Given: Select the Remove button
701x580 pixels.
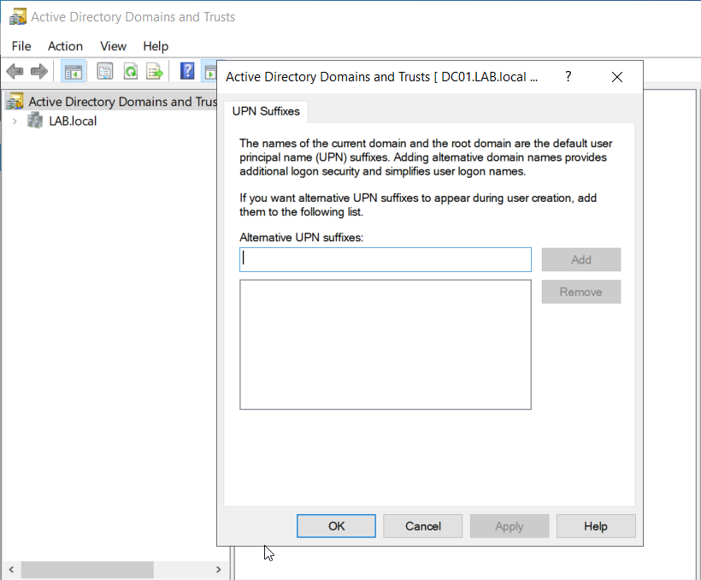Looking at the screenshot, I should click(x=581, y=292).
